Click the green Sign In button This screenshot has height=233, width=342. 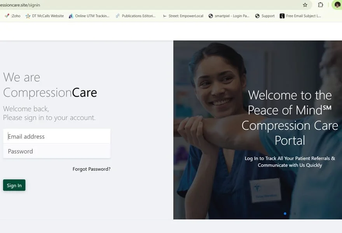(14, 185)
